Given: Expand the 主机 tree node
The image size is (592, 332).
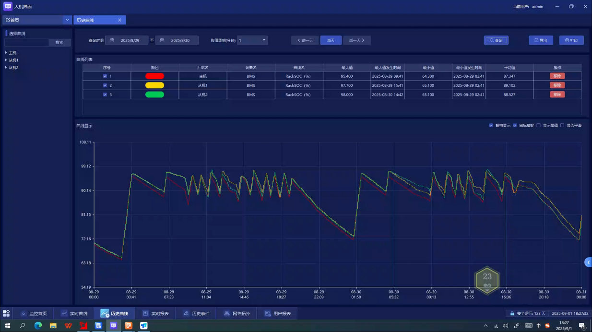Looking at the screenshot, I should (x=6, y=53).
